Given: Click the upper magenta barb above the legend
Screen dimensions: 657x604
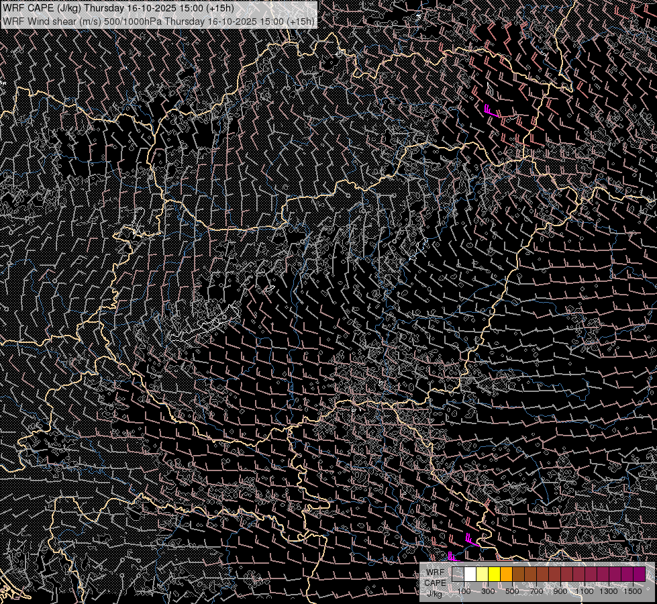Looking at the screenshot, I should 470,540.
